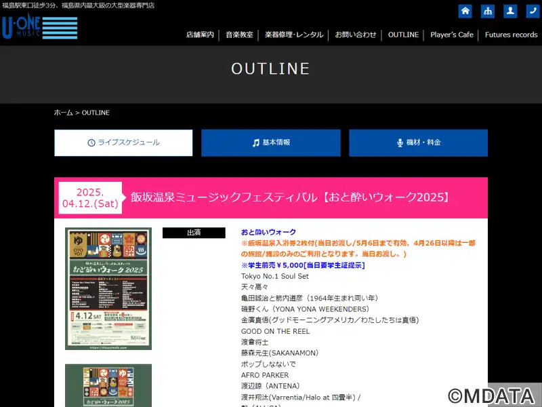
Task: Click the phone contact icon
Action: 533,11
